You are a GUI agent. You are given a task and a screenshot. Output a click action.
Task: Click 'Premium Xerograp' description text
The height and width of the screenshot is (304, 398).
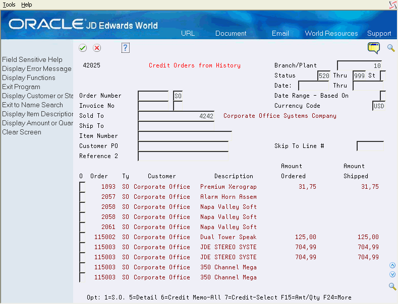pos(229,187)
